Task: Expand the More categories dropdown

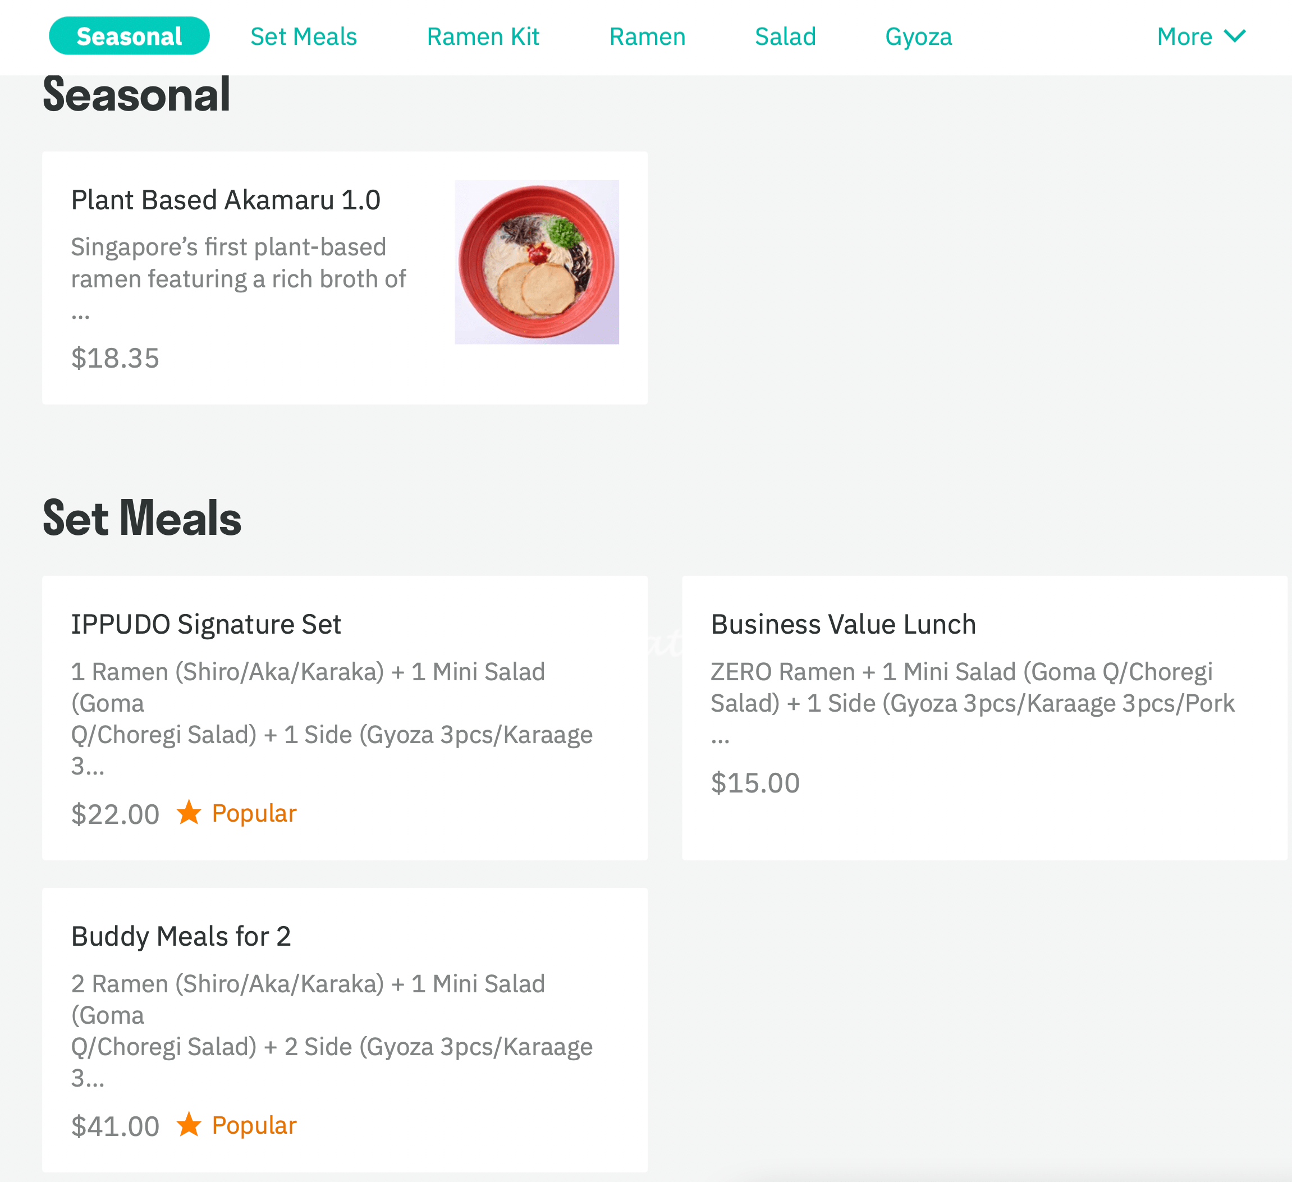Action: click(x=1201, y=36)
